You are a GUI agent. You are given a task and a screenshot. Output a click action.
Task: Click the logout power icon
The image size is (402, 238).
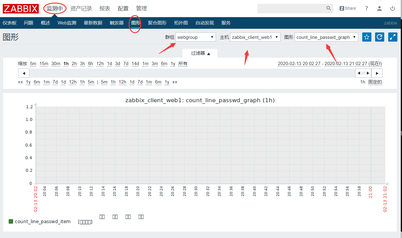point(393,9)
